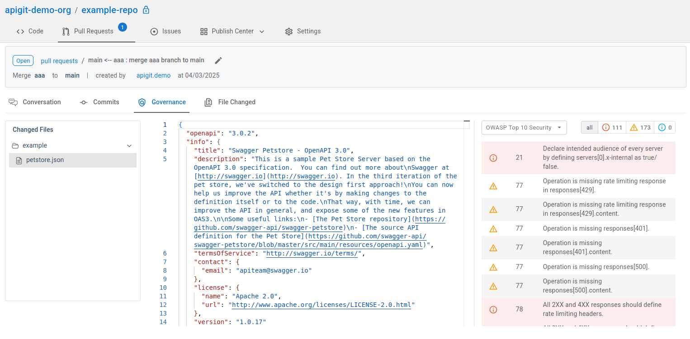The width and height of the screenshot is (690, 339).
Task: Open the OWASP Top 10 Security dropdown
Action: (x=524, y=128)
